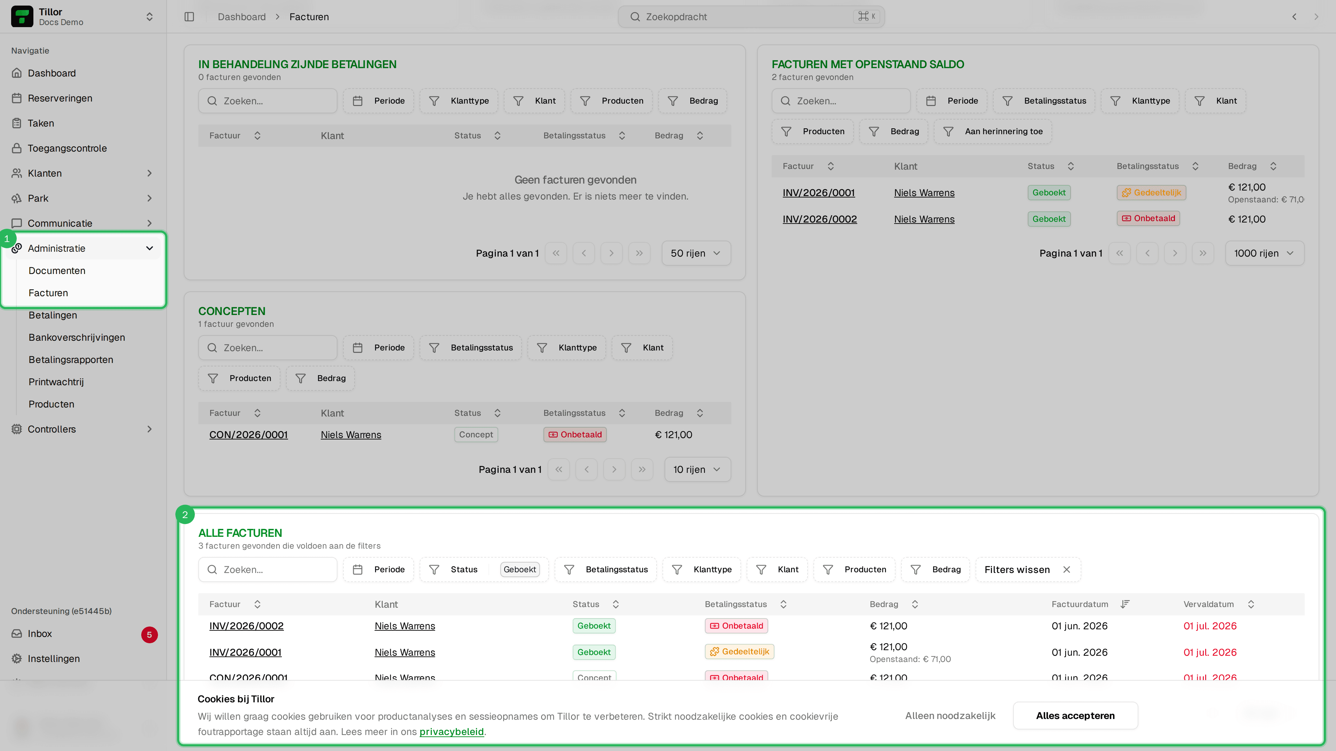This screenshot has height=751, width=1336.
Task: Open the 50 rijen dropdown
Action: [x=696, y=253]
